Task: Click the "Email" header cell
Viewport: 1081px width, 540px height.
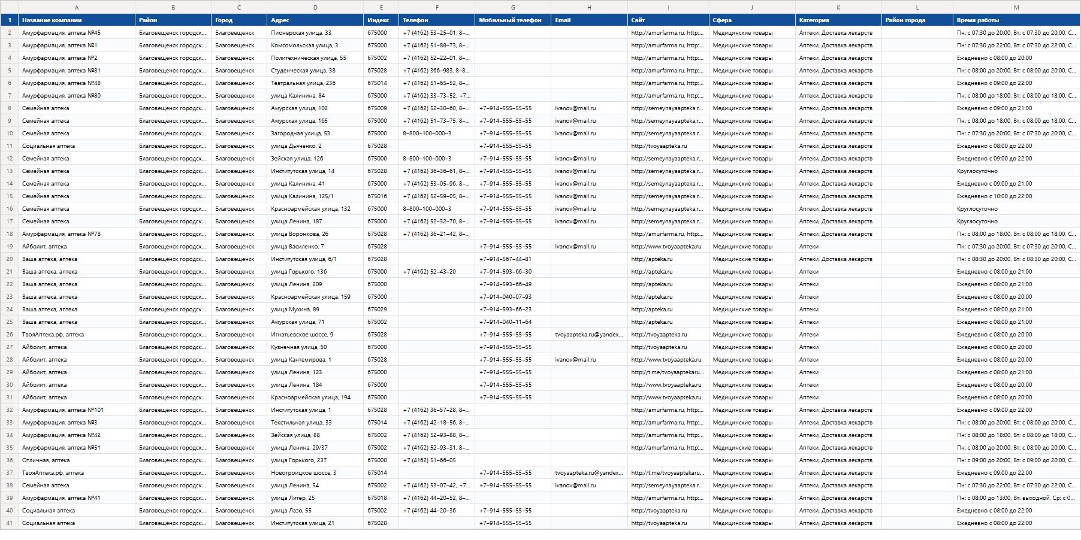Action: coord(589,20)
